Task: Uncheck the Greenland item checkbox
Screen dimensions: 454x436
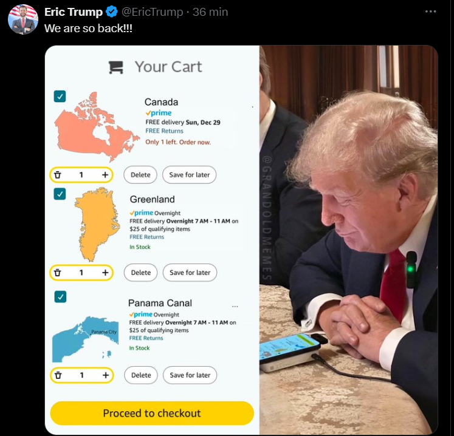Action: pyautogui.click(x=60, y=194)
